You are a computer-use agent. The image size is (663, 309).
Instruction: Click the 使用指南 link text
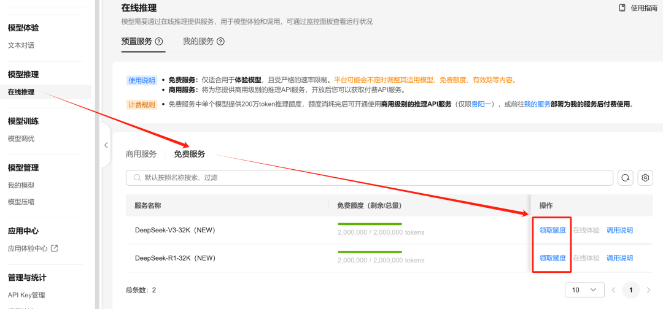click(x=644, y=7)
